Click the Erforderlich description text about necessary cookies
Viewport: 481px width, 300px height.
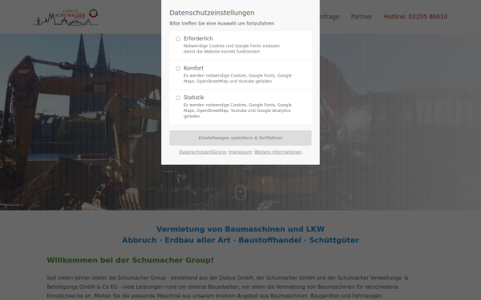[x=232, y=49]
